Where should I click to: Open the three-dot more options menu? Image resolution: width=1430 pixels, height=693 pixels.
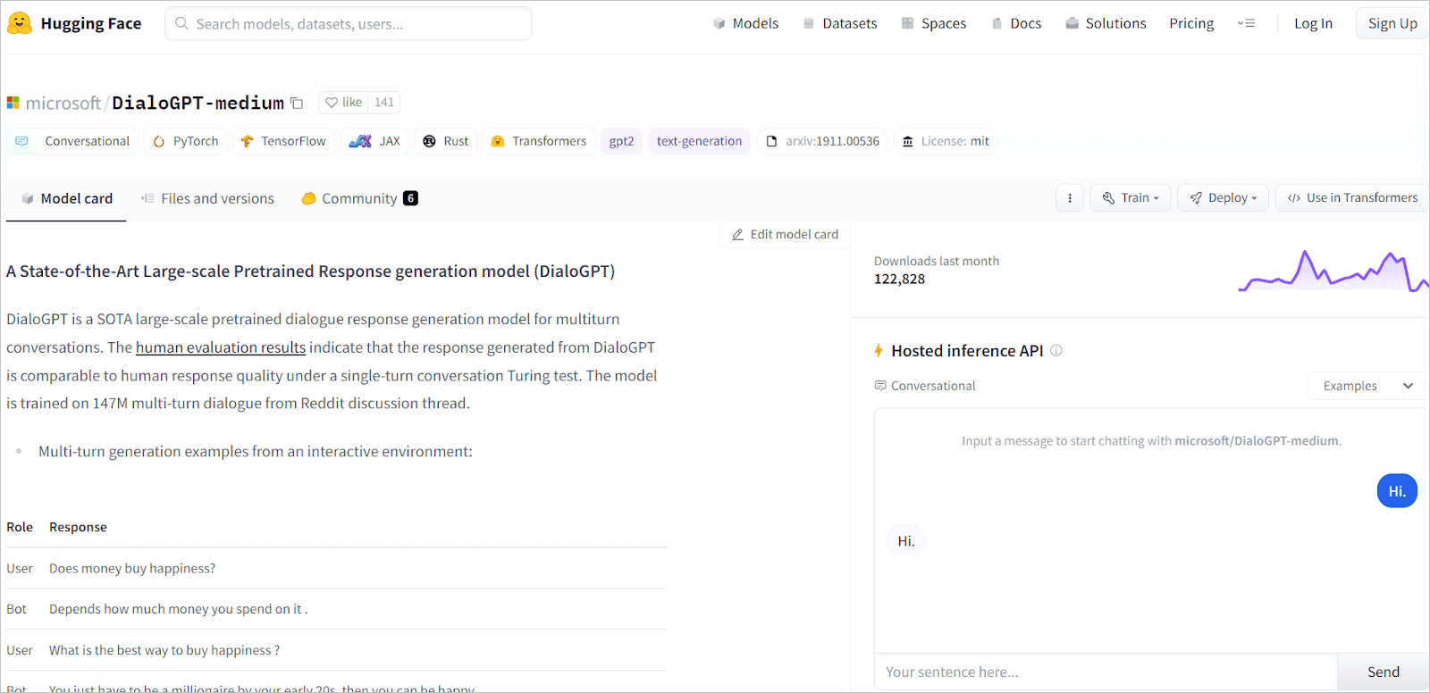coord(1070,198)
